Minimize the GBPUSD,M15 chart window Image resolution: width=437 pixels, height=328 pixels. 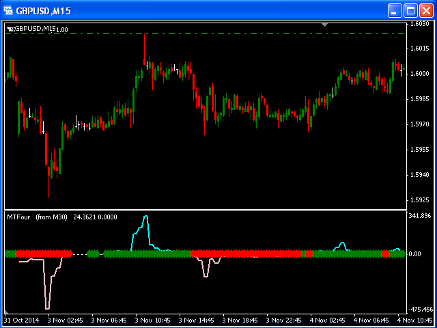click(x=395, y=11)
